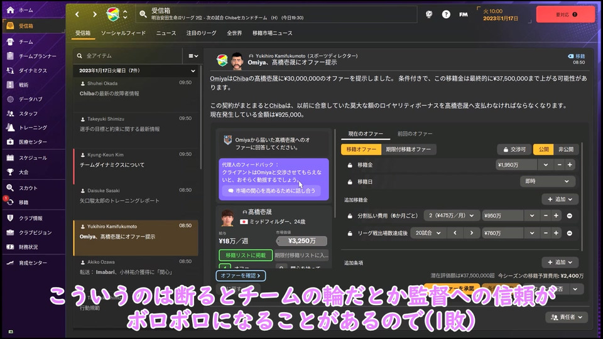The image size is (603, 339).
Task: Open the 移籍日 即時 dropdown
Action: (548, 181)
